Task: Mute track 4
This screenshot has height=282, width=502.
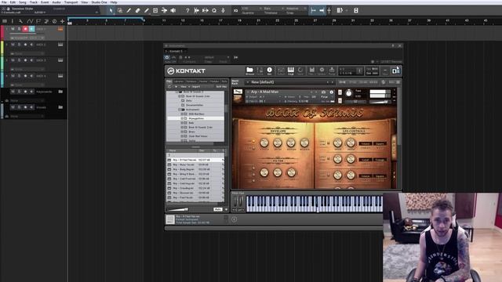Action: point(13,76)
